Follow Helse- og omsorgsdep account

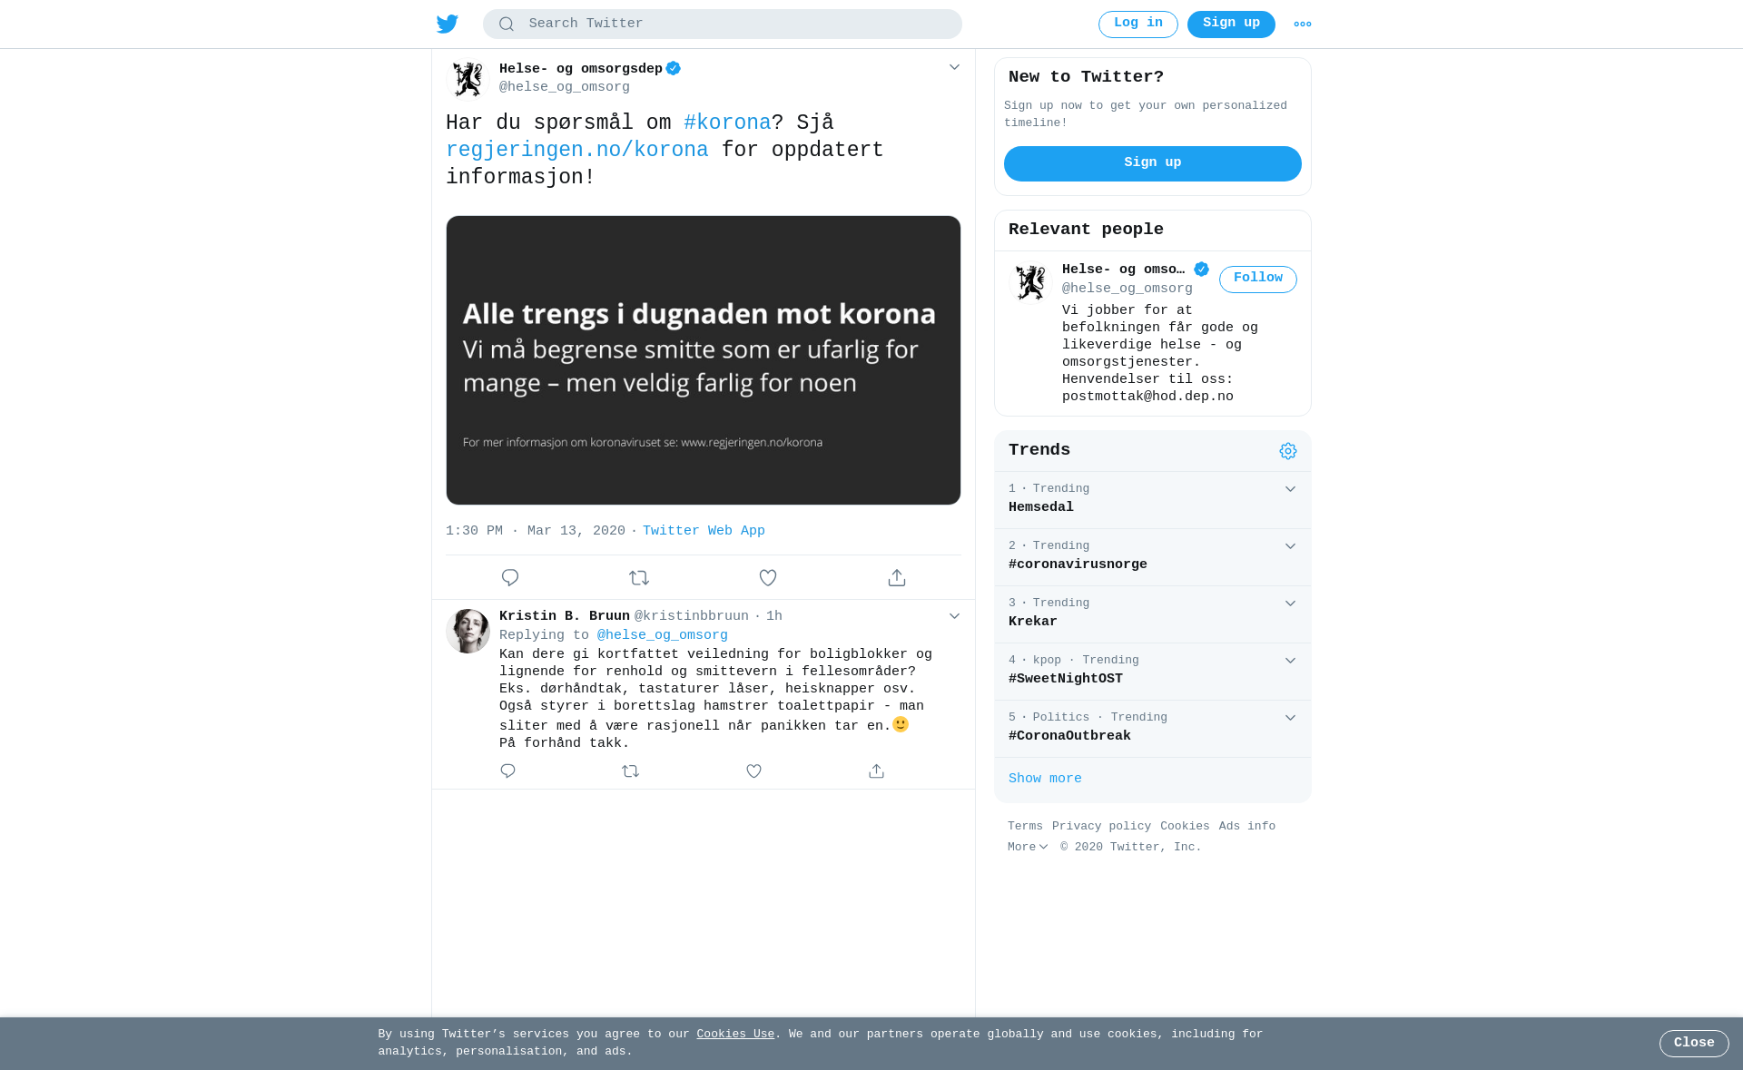tap(1258, 280)
